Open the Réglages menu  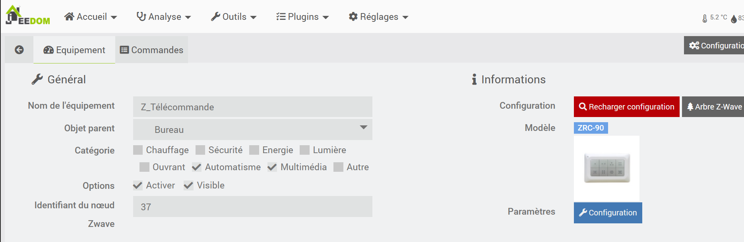tap(378, 17)
